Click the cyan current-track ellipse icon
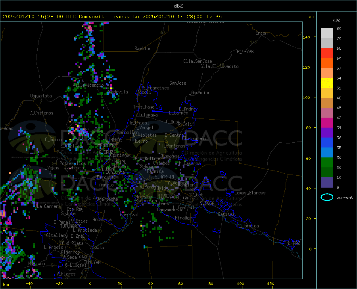This screenshot has width=357, height=289. tap(327, 197)
